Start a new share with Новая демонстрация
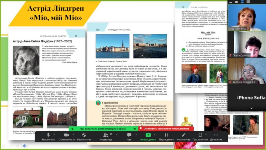Image resolution: width=266 pixels, height=150 pixels. [148, 135]
